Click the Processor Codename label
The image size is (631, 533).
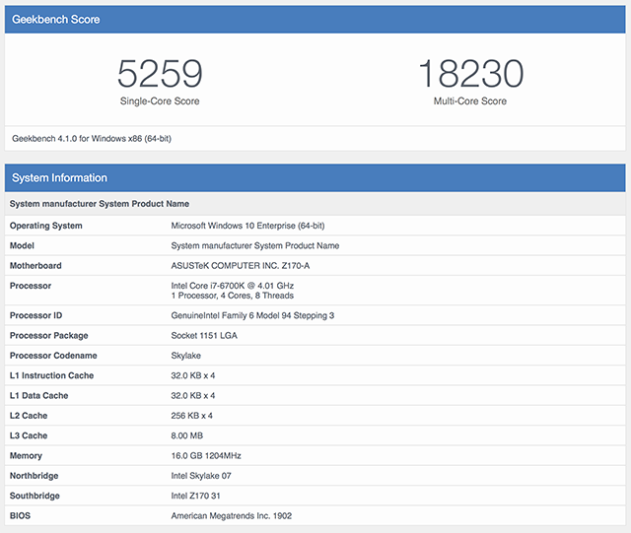pos(53,356)
